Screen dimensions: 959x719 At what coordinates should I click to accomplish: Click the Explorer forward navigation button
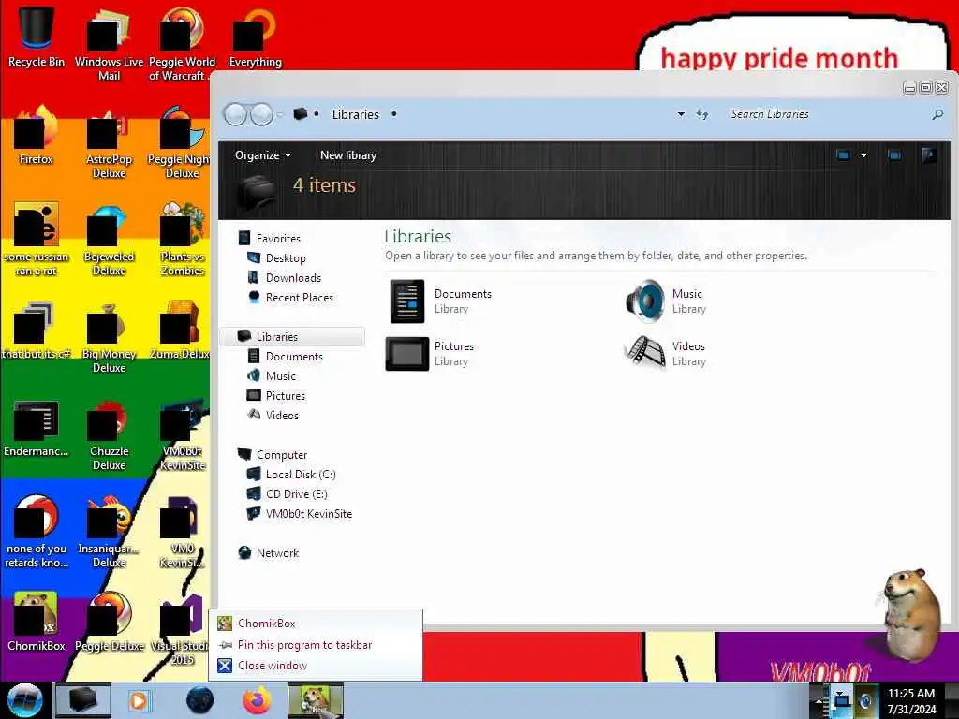click(262, 114)
